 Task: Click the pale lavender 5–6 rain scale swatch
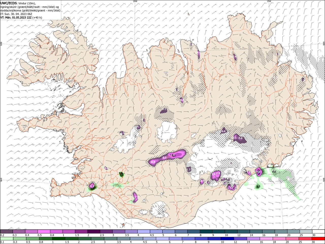click(x=162, y=239)
